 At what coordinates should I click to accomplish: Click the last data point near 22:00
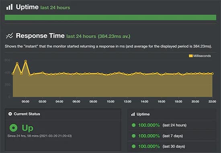pos(213,74)
